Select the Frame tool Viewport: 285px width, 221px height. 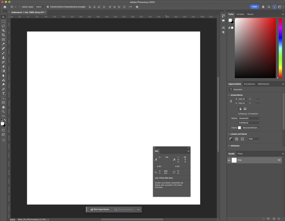click(3, 40)
